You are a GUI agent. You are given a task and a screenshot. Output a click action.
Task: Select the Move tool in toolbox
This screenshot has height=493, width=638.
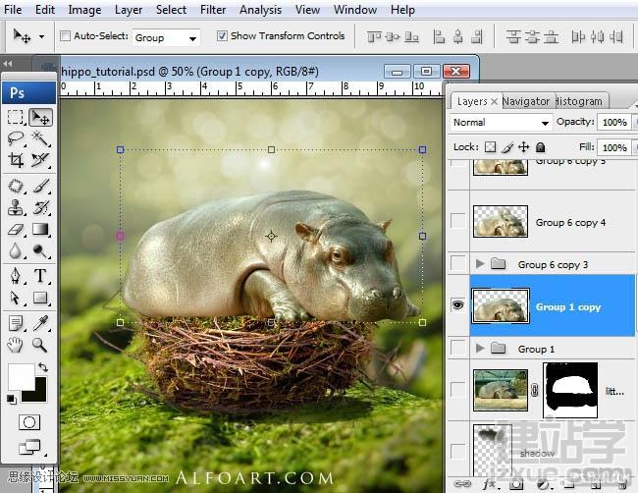point(40,117)
